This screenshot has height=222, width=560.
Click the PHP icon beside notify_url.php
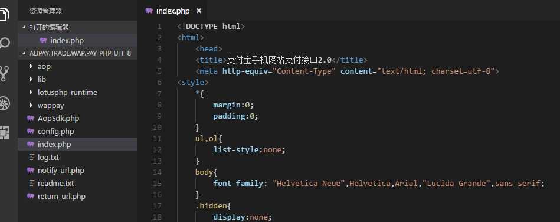[31, 170]
